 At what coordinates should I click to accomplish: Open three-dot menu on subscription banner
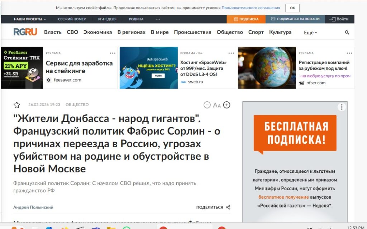point(342,107)
